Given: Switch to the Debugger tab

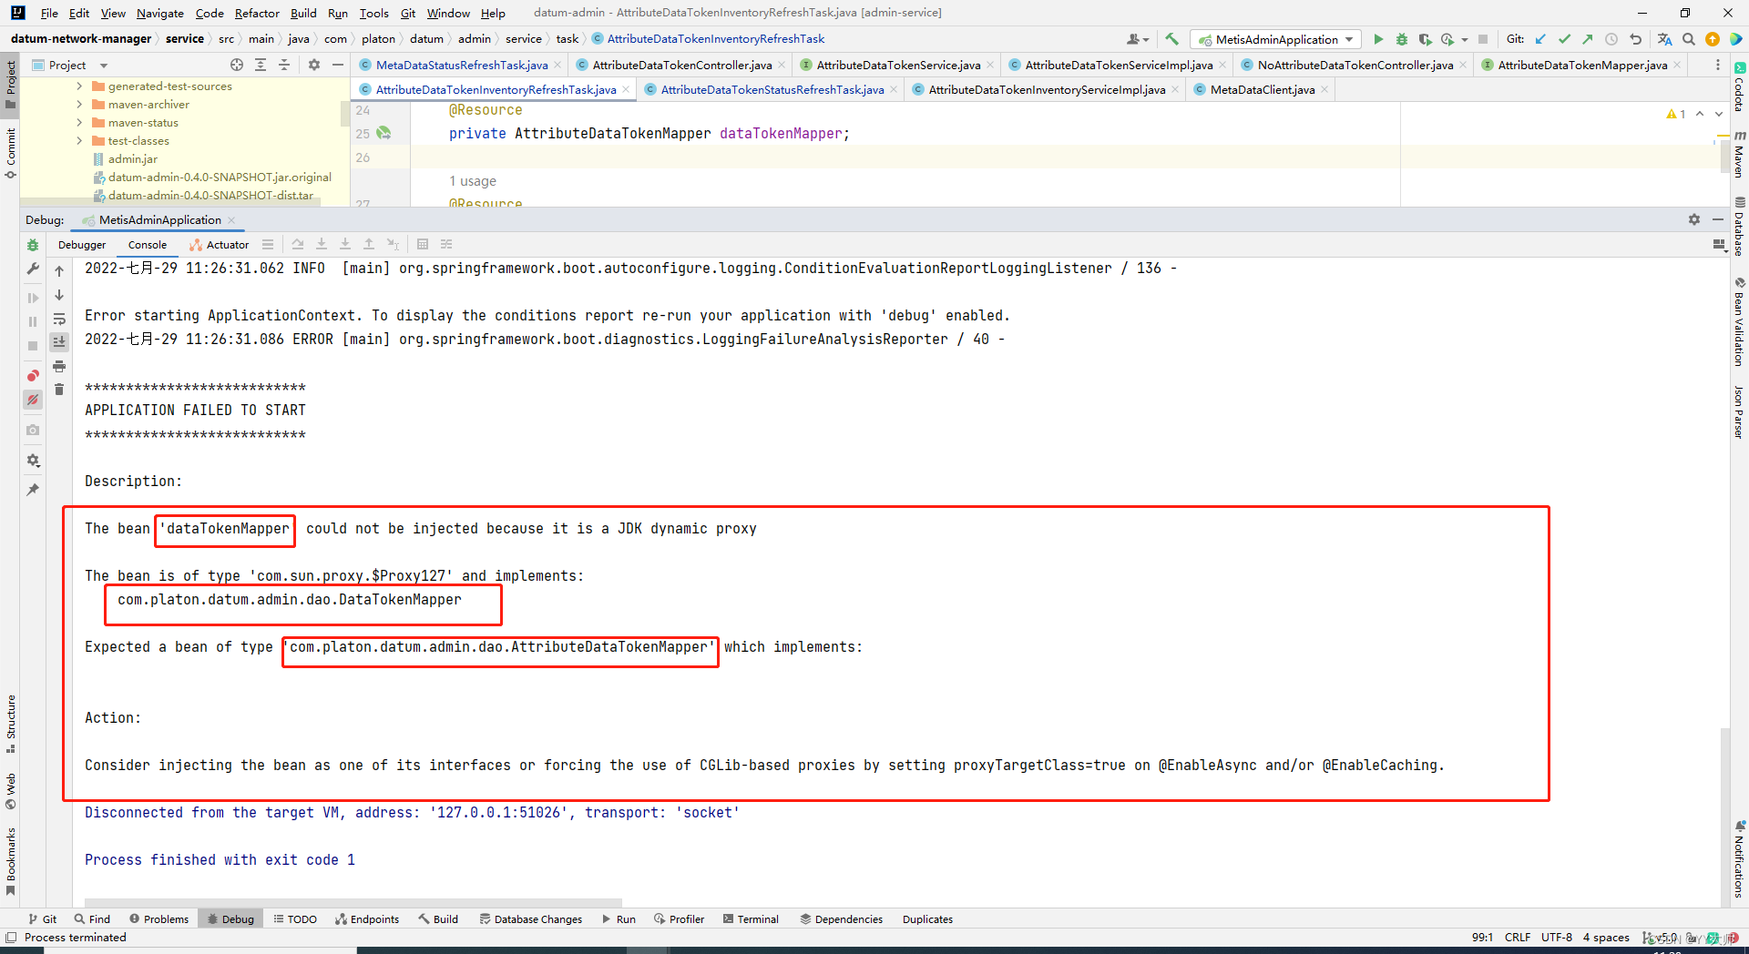Looking at the screenshot, I should (82, 244).
